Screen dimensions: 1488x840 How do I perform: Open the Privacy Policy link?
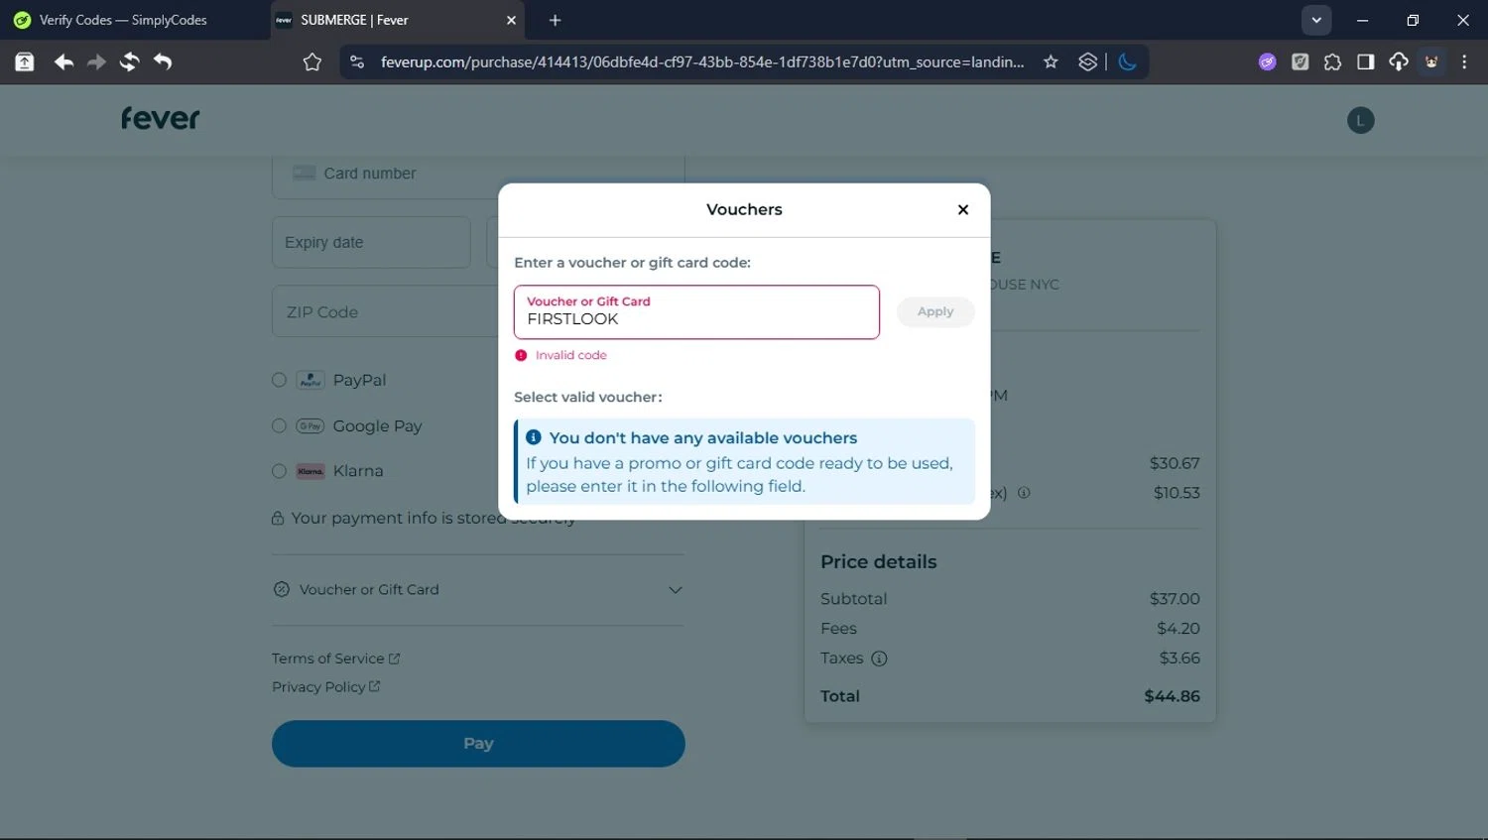pos(325,686)
